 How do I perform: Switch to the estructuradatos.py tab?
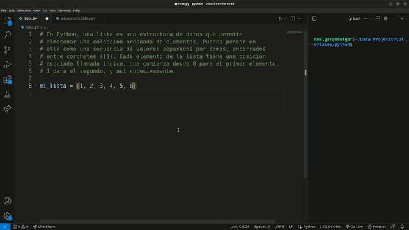[x=78, y=19]
